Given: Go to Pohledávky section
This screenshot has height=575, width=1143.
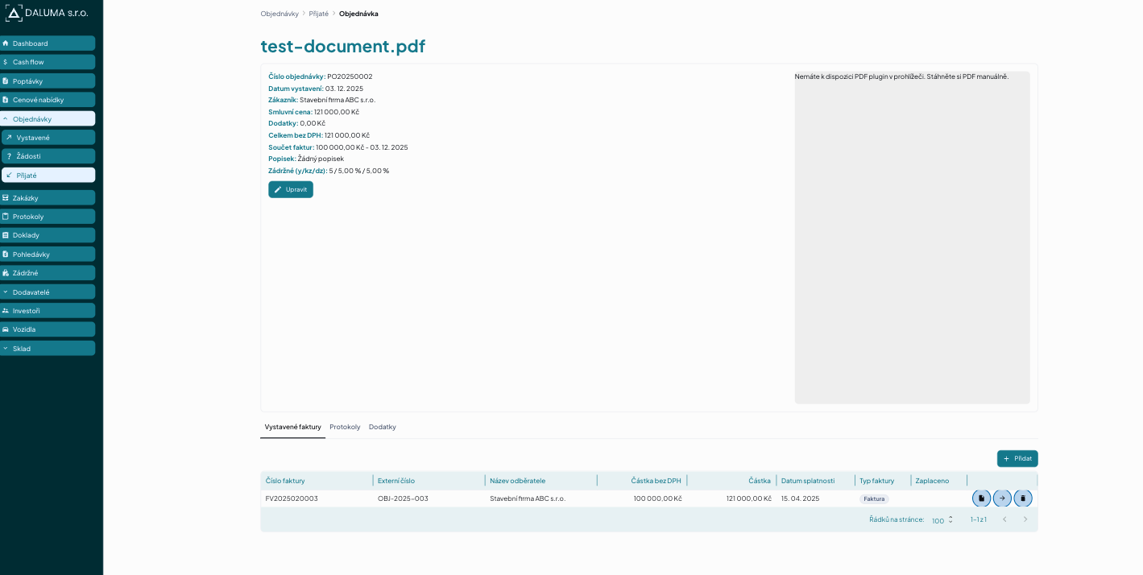Looking at the screenshot, I should 48,254.
